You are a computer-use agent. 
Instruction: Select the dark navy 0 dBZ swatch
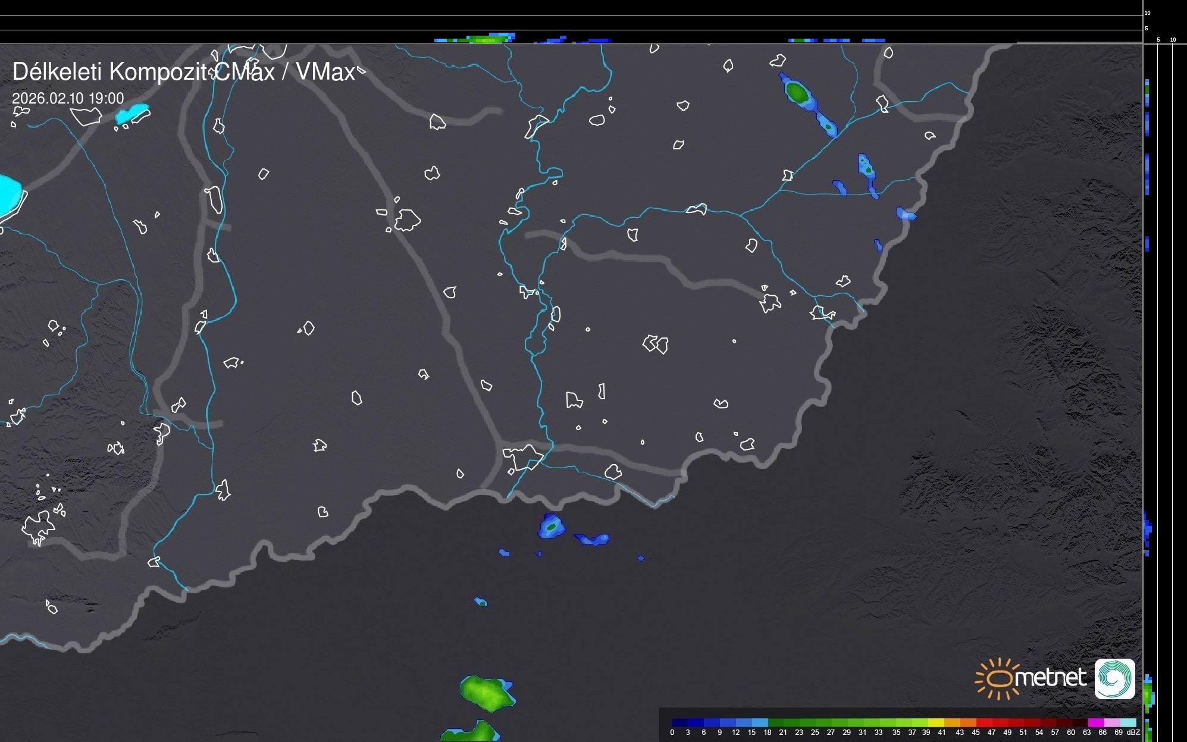(x=679, y=723)
